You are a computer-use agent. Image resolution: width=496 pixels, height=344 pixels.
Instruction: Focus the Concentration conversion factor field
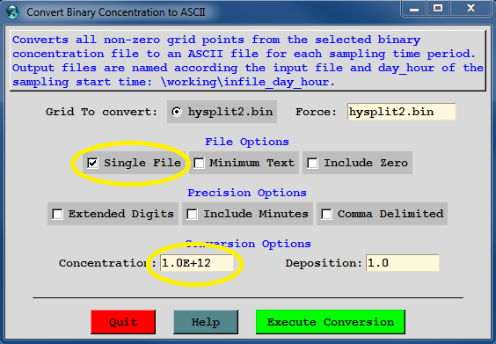tap(197, 263)
